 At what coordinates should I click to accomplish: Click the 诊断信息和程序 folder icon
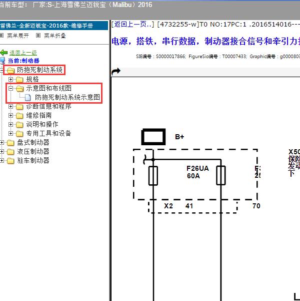coord(19,107)
